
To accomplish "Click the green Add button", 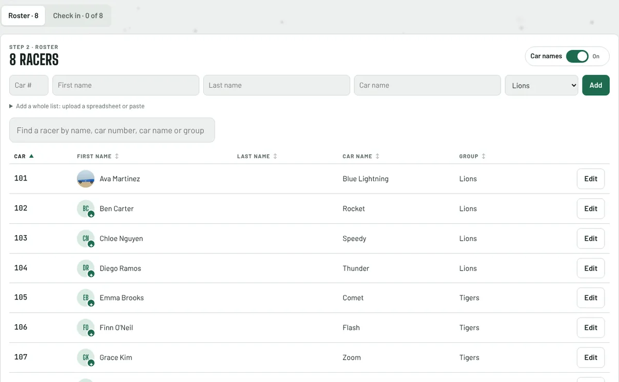I will 596,86.
